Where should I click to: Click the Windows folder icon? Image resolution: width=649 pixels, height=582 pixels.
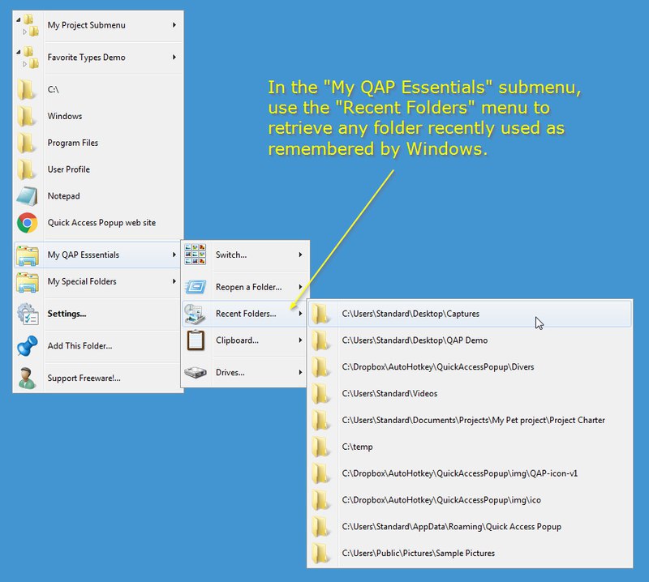27,116
